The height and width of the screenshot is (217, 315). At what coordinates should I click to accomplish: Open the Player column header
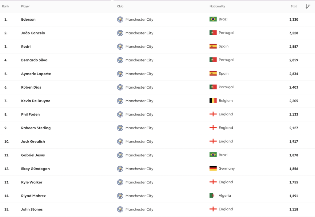(x=26, y=6)
